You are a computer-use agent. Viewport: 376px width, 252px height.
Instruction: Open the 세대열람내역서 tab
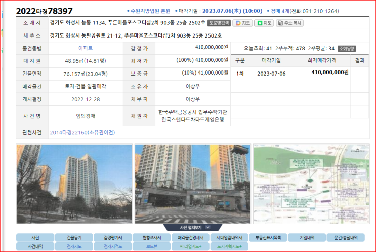point(229,237)
